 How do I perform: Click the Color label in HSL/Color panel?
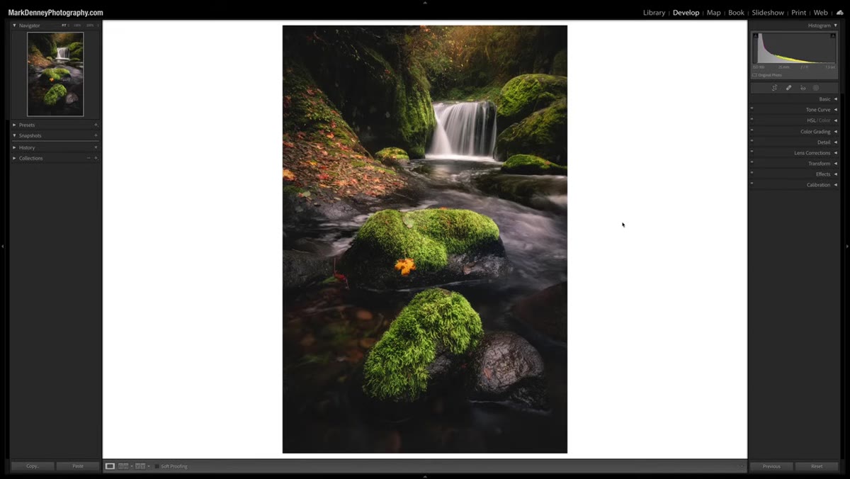click(x=824, y=120)
